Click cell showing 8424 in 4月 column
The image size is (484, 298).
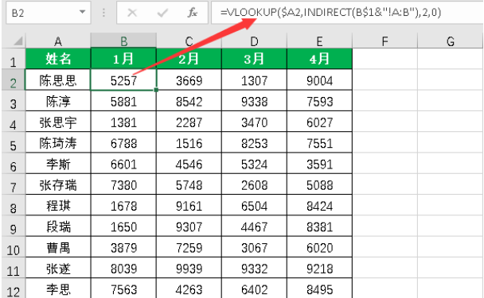click(319, 206)
